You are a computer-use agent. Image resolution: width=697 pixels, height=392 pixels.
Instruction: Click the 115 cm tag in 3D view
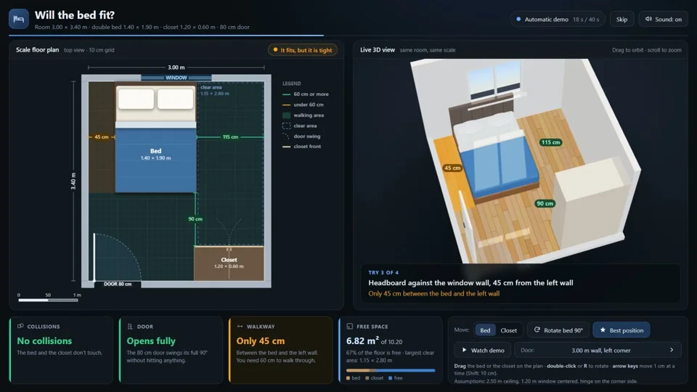[550, 142]
